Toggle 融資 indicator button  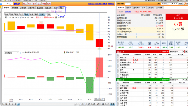(x=26, y=14)
